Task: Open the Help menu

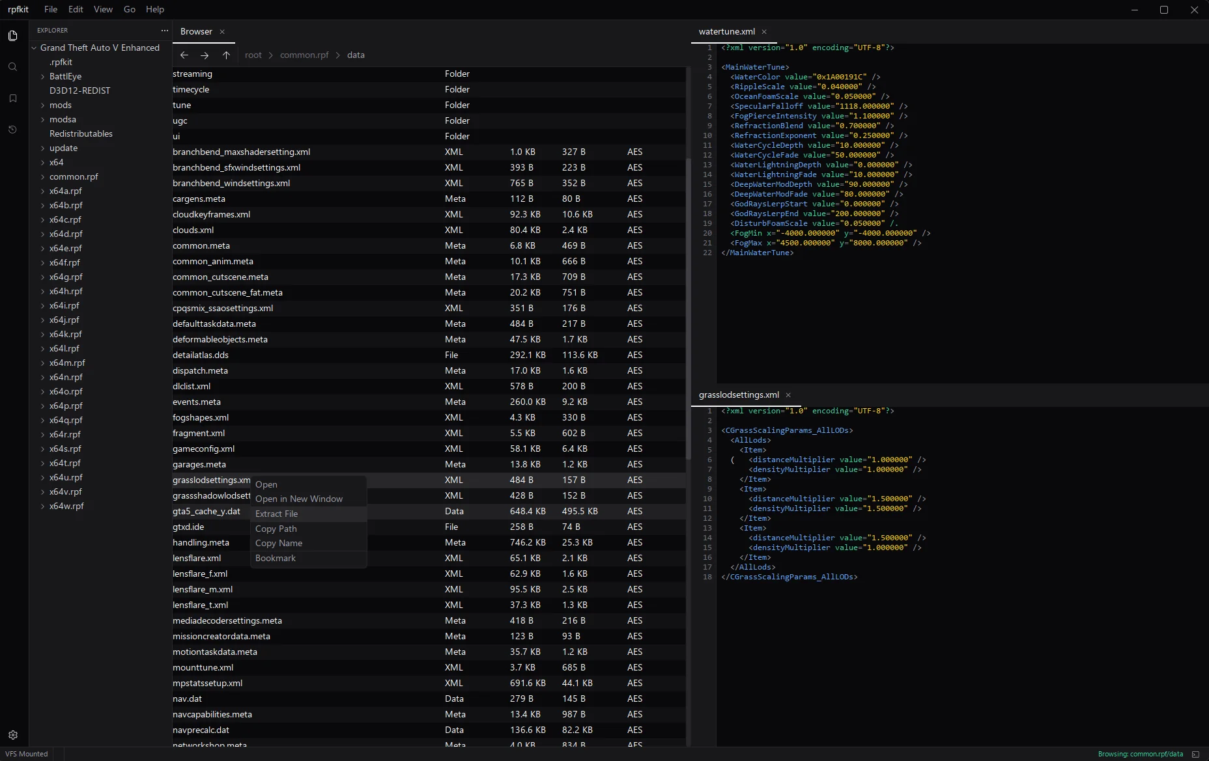Action: tap(155, 9)
